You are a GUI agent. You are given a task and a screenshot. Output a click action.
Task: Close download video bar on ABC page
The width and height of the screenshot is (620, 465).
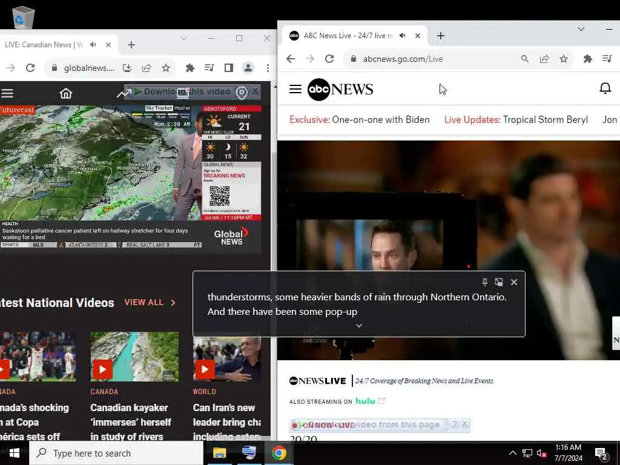pos(465,424)
